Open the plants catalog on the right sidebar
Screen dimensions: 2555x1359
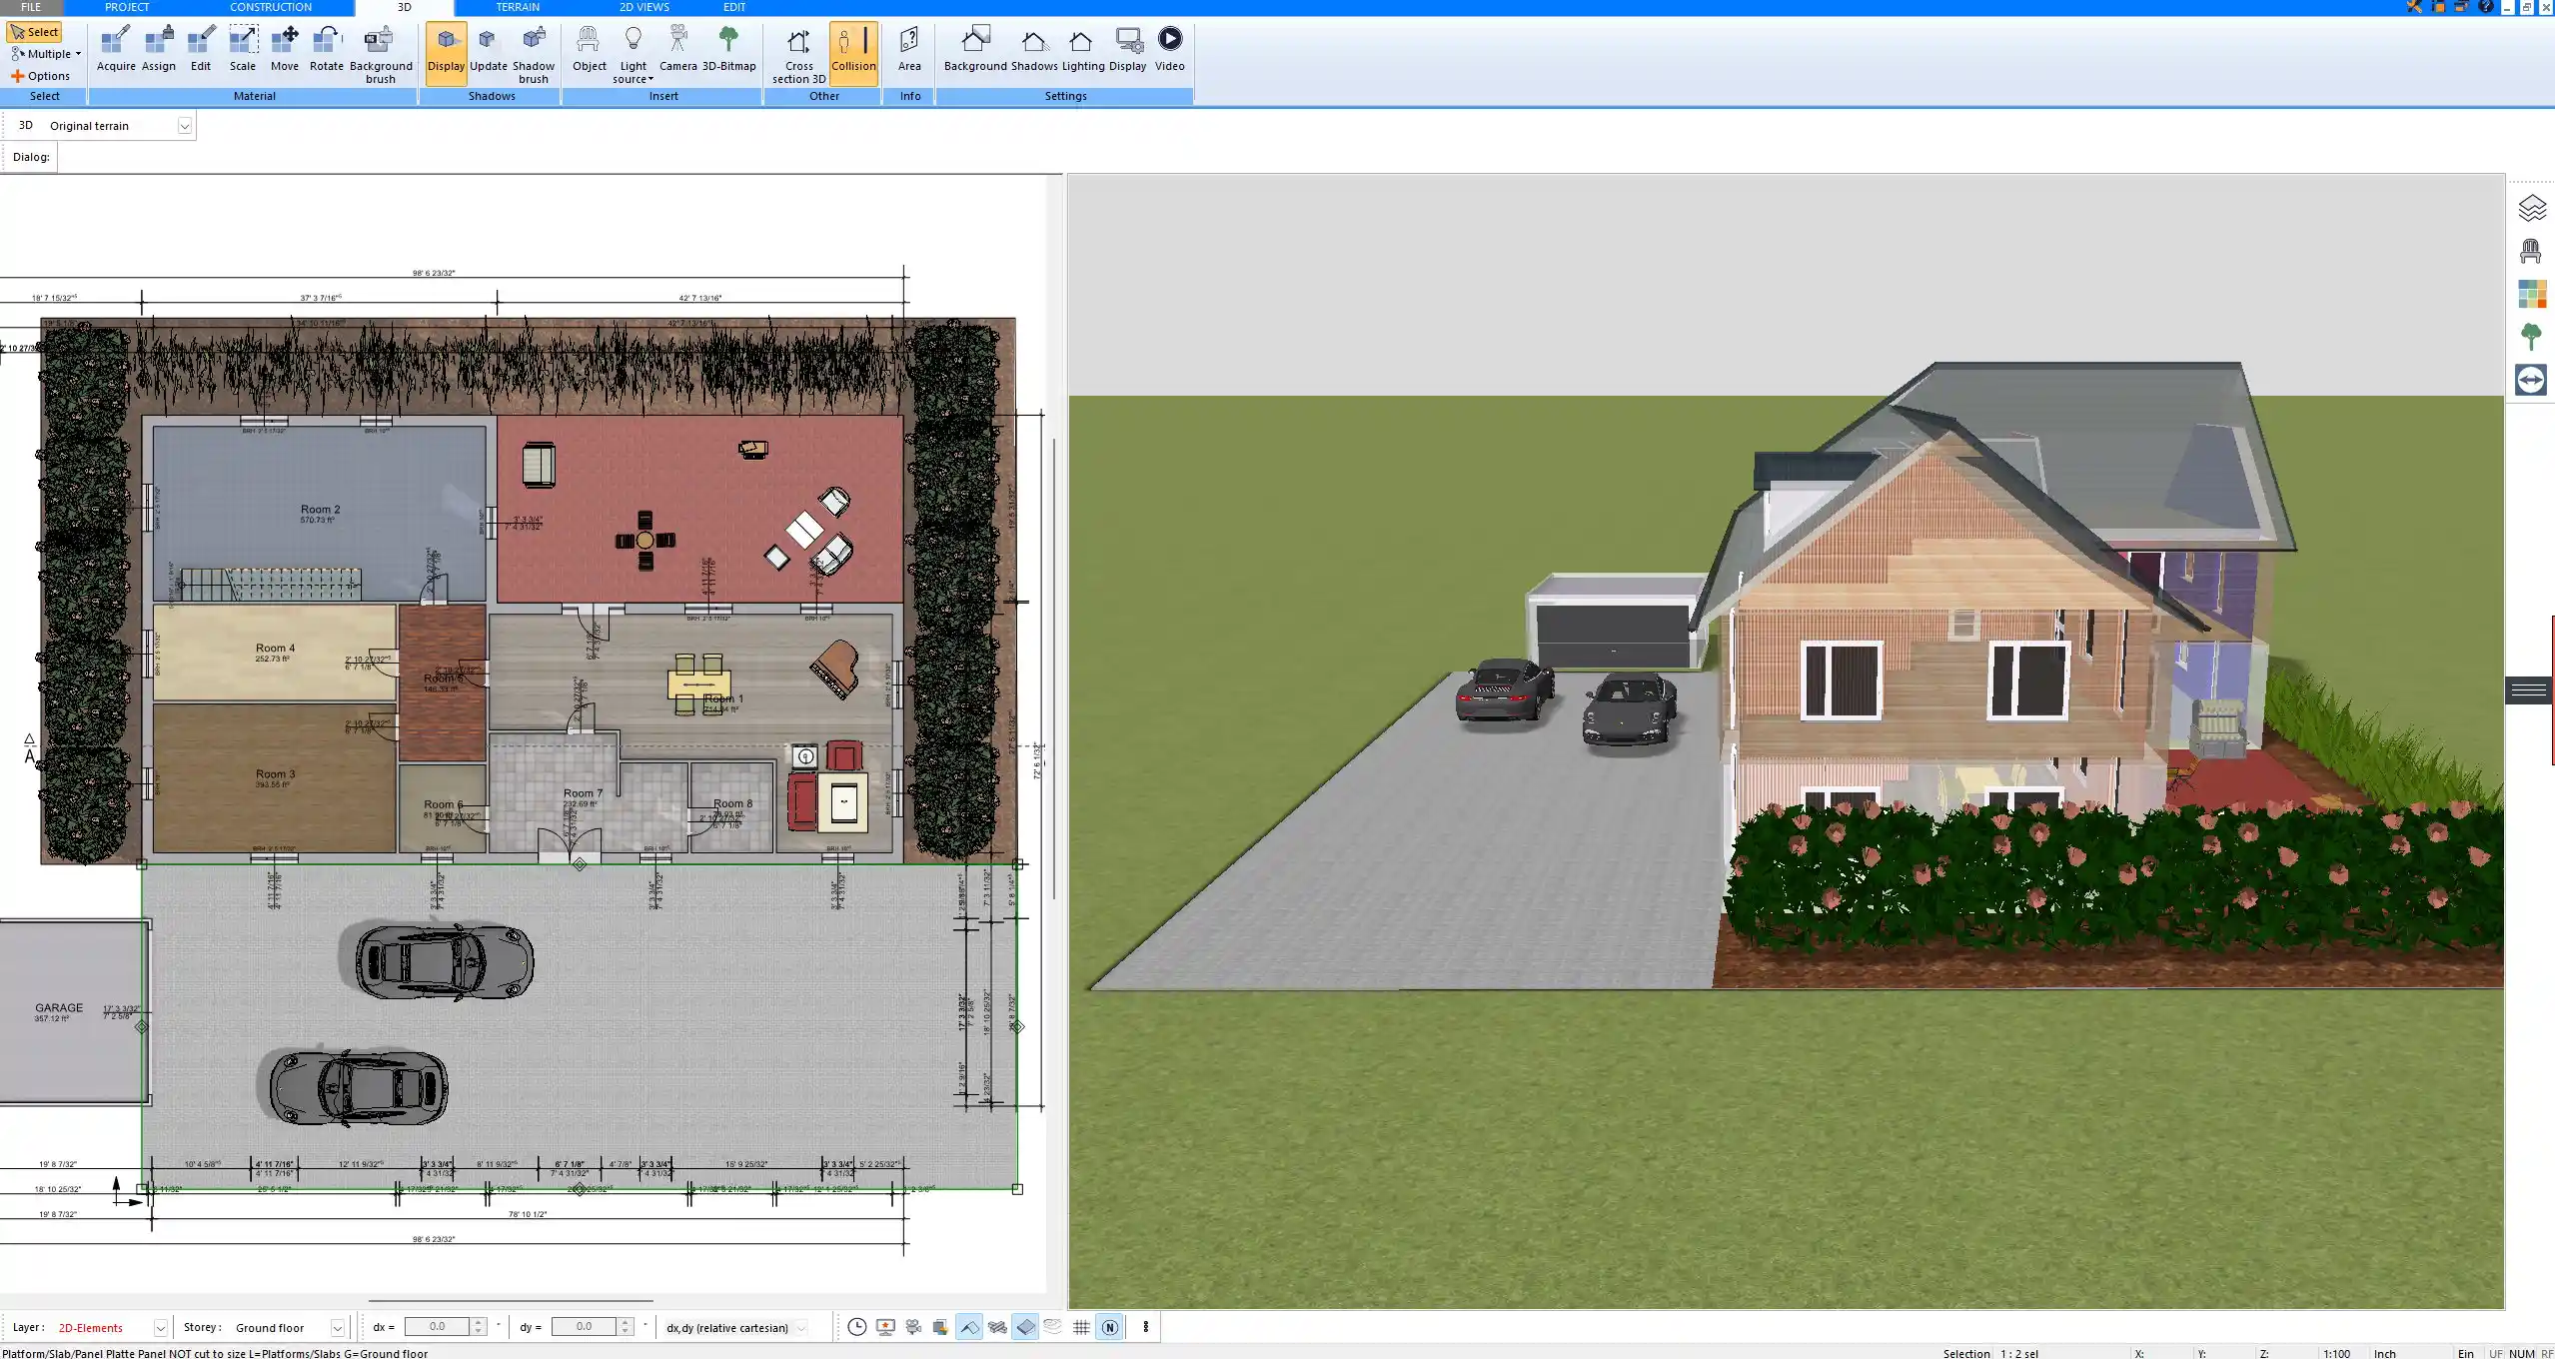[x=2532, y=336]
